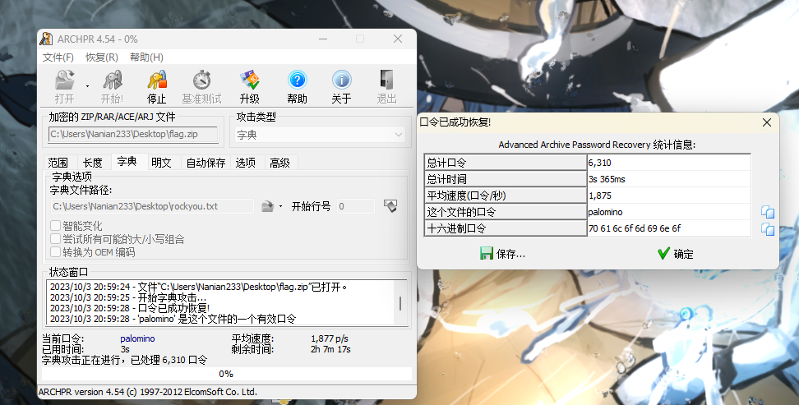This screenshot has width=799, height=405.
Task: Toggle the 转换为 OEM 编码 checkbox
Action: click(x=56, y=252)
